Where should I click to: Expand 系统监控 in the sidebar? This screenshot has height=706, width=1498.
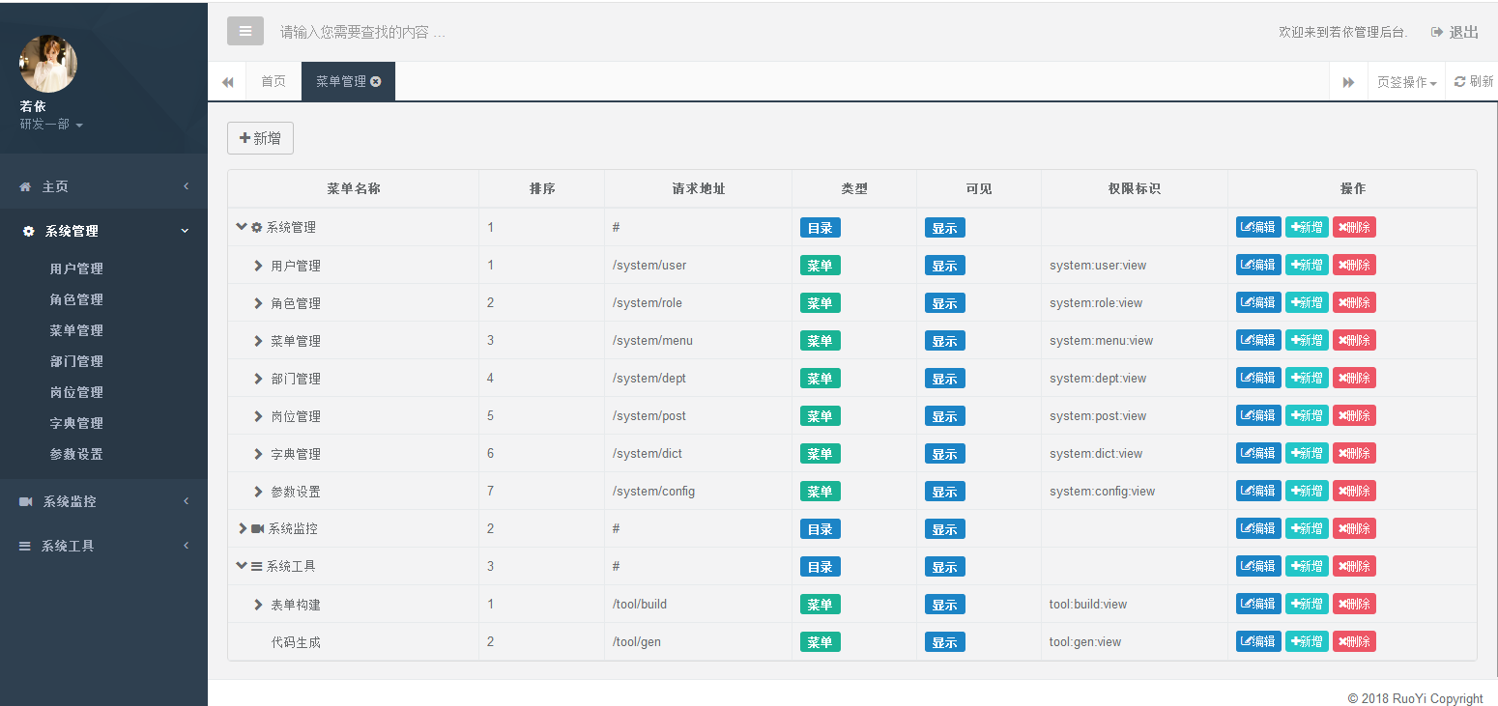pyautogui.click(x=103, y=501)
